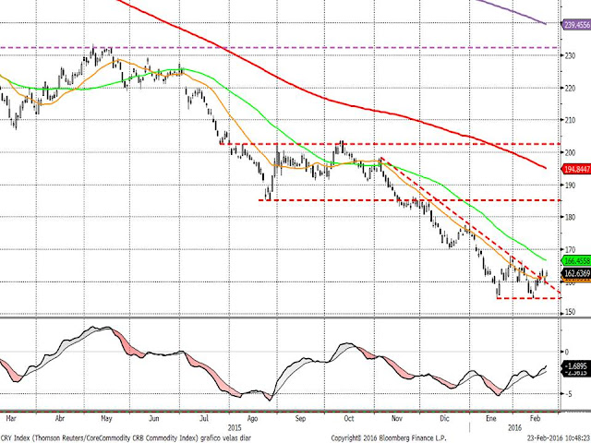This screenshot has width=591, height=443.
Task: Click the Oct month label
Action: tap(349, 418)
